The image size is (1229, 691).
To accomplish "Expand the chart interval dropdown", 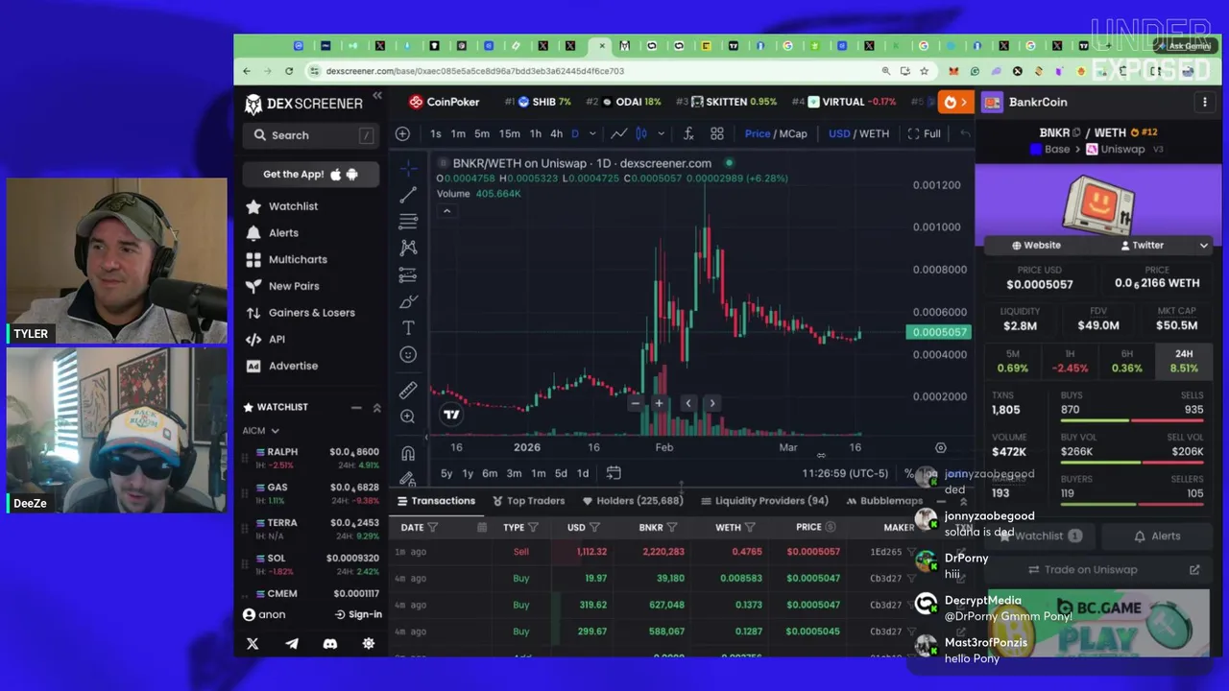I will 592,133.
